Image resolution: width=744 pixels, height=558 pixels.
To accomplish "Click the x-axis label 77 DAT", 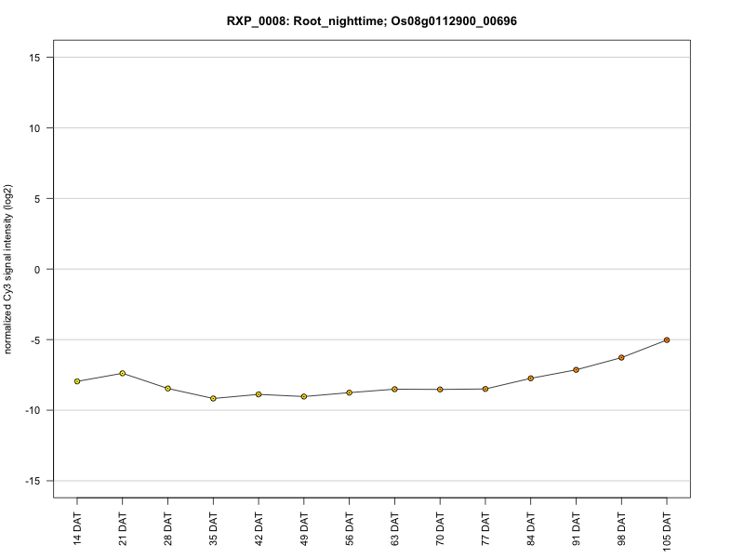I will (485, 528).
